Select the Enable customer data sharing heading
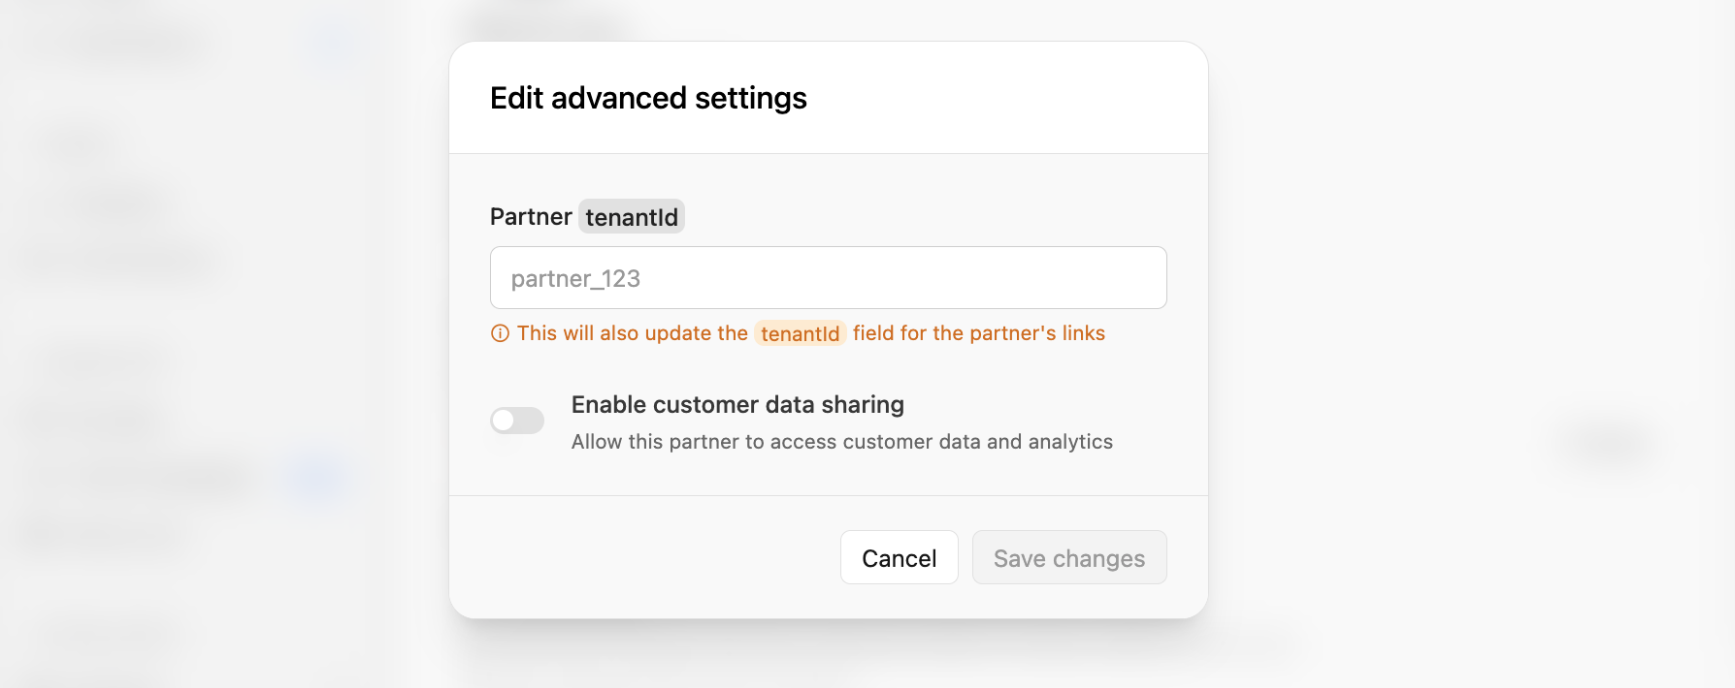Image resolution: width=1735 pixels, height=688 pixels. click(x=737, y=404)
